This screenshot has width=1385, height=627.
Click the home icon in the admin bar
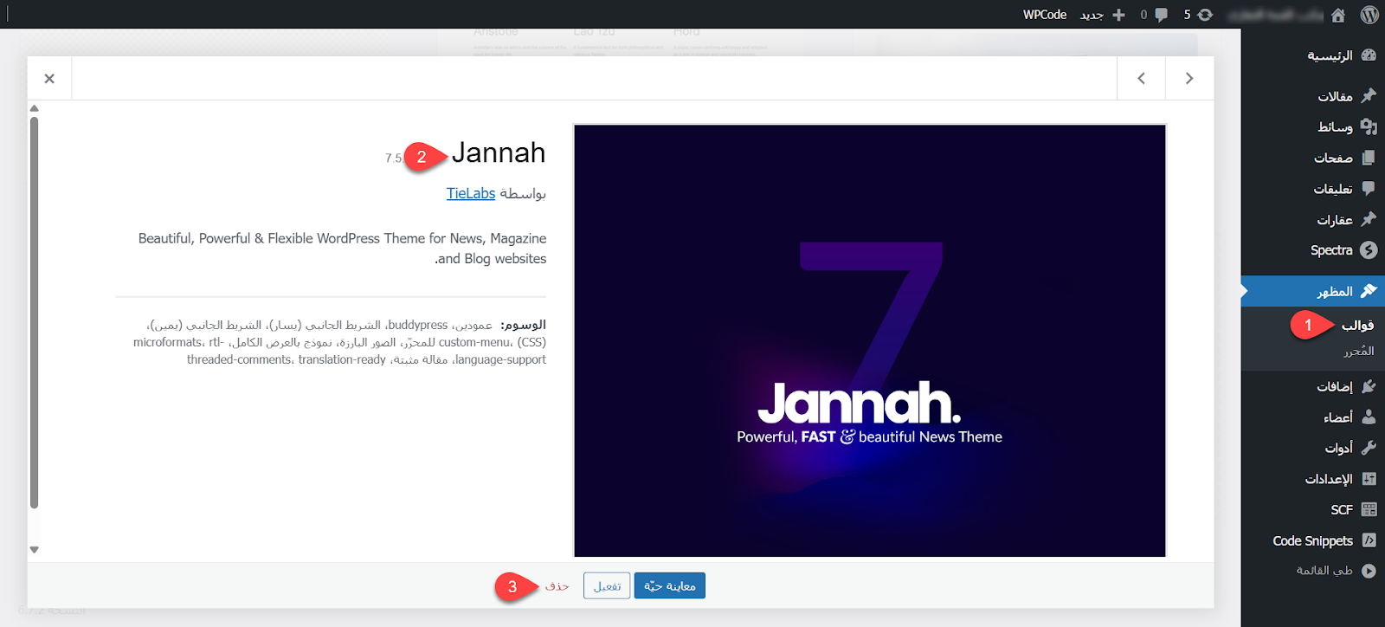1338,15
